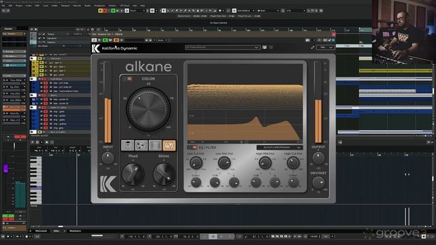
Task: Click the OUTPUT gain knob
Action: coord(318,158)
